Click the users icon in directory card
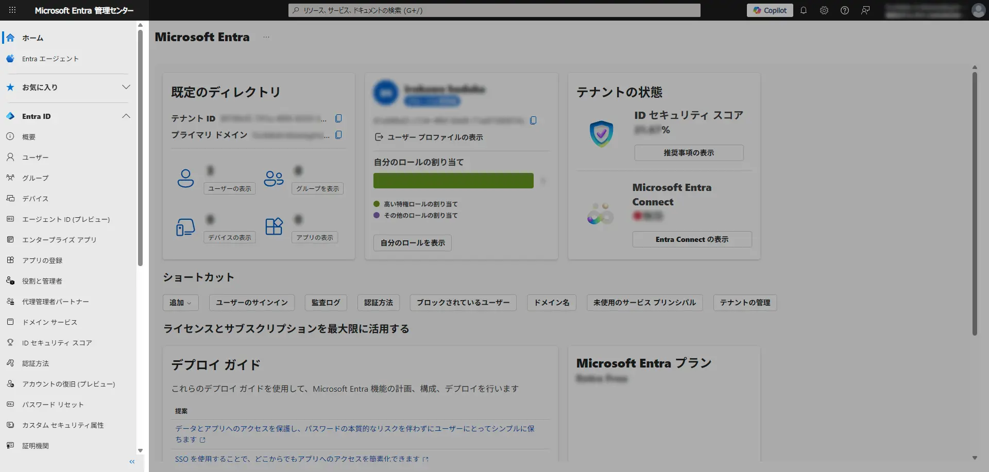The image size is (989, 472). [x=185, y=178]
